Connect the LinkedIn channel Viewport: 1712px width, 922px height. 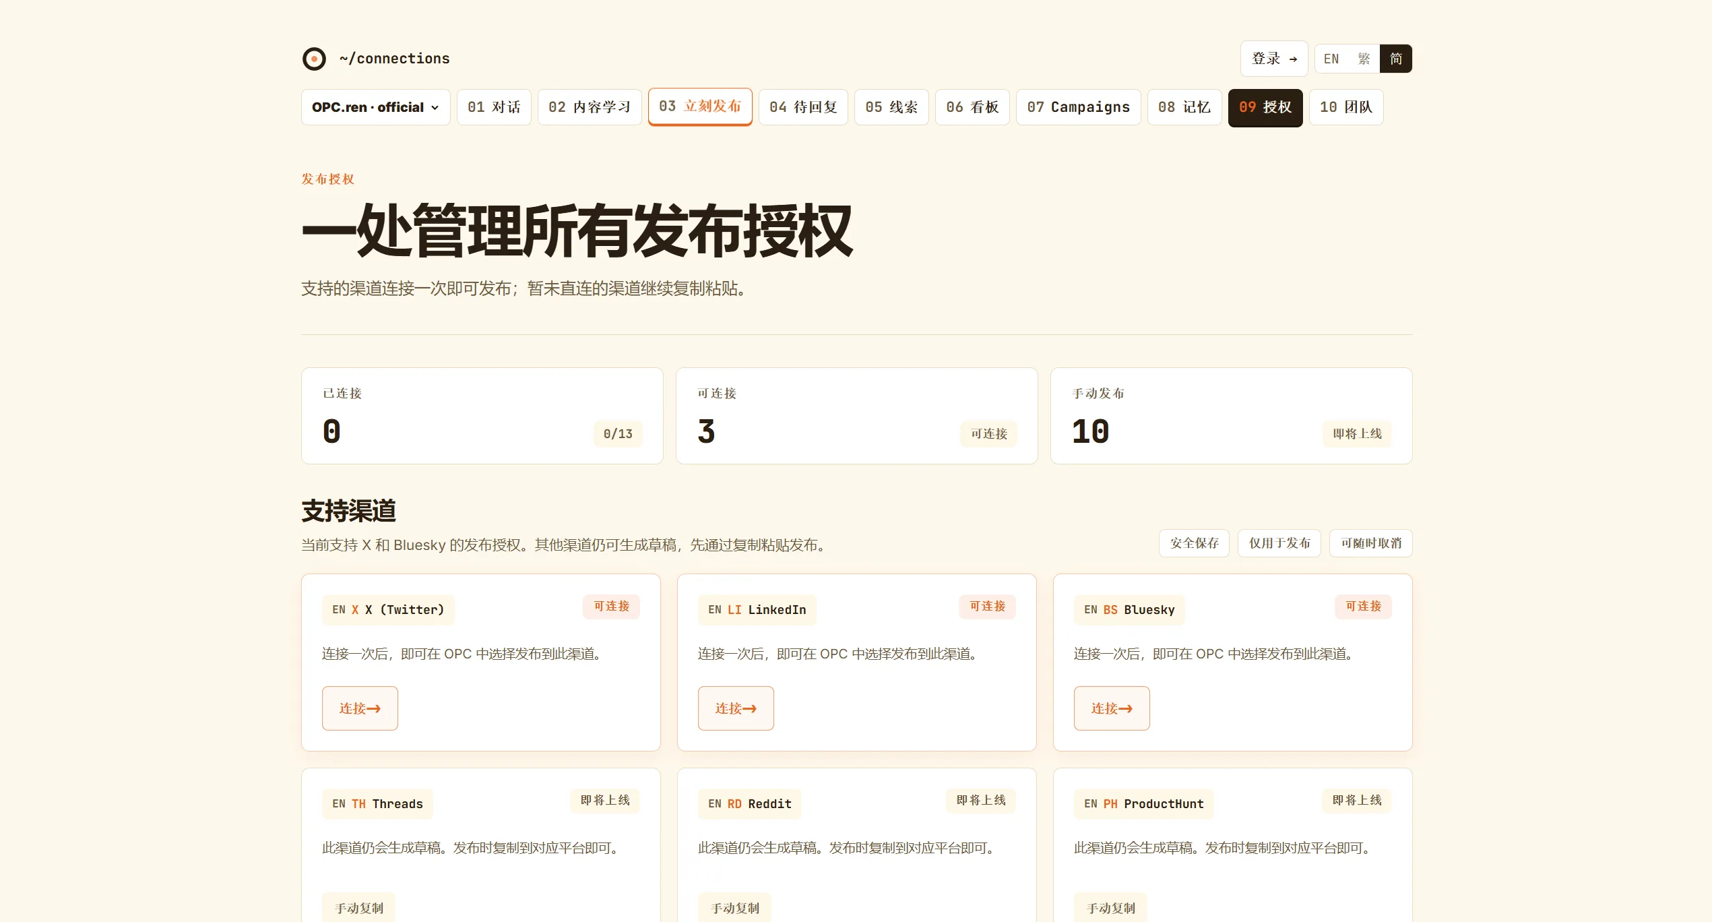736,708
